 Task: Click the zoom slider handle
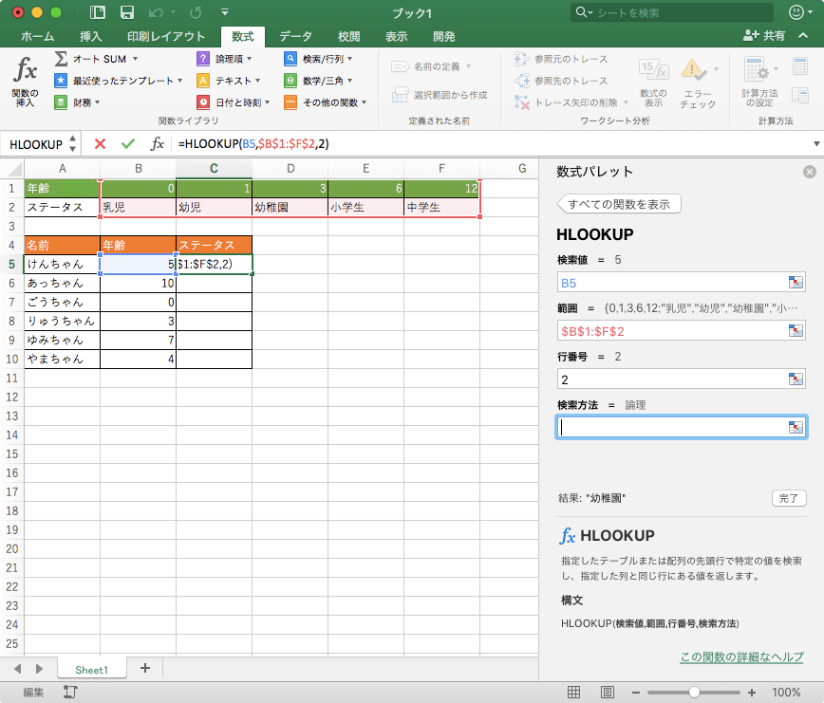(694, 693)
